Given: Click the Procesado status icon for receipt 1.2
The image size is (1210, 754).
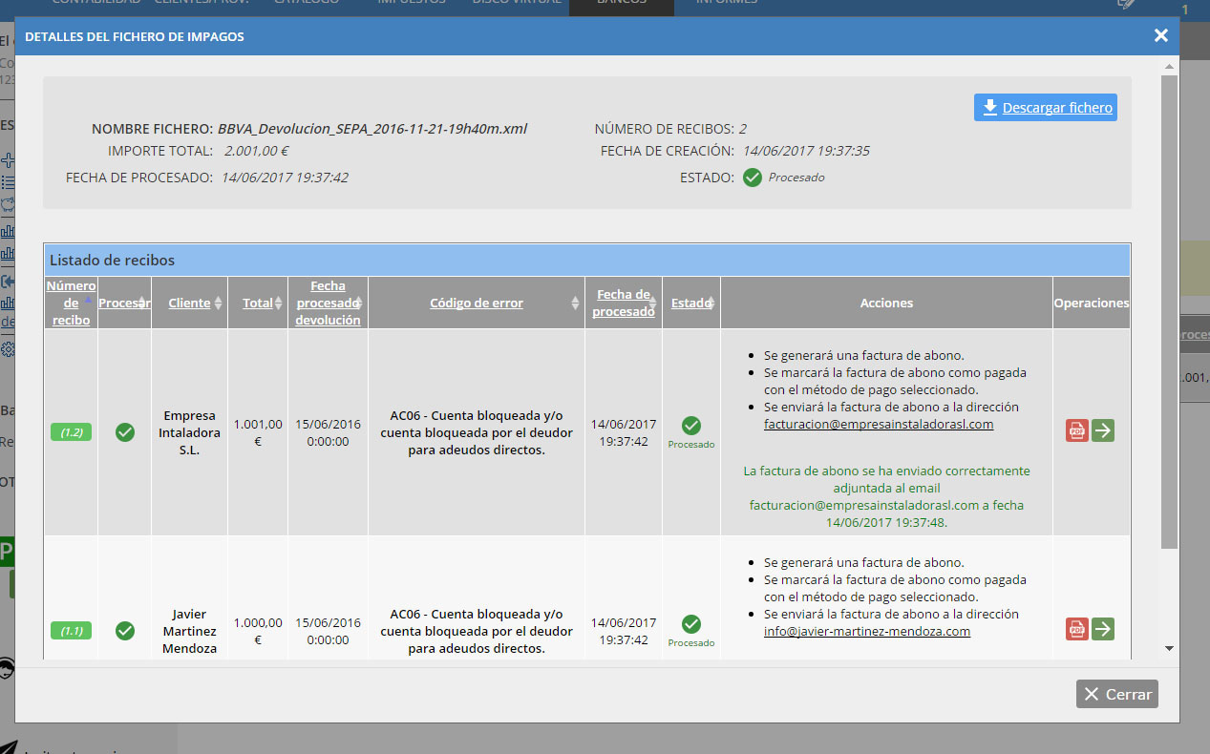Looking at the screenshot, I should pos(691,426).
